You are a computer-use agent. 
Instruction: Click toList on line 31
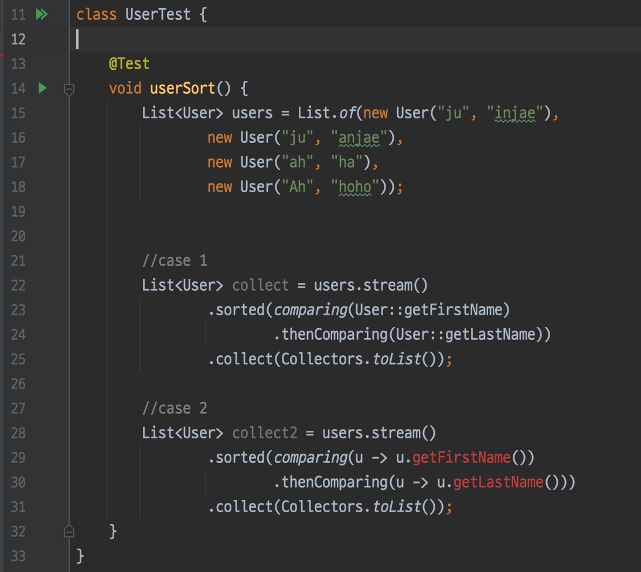[397, 506]
